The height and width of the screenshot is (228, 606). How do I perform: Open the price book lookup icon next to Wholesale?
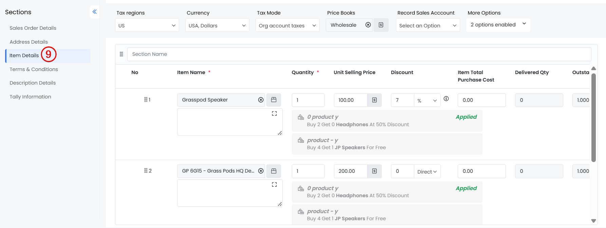tap(381, 25)
